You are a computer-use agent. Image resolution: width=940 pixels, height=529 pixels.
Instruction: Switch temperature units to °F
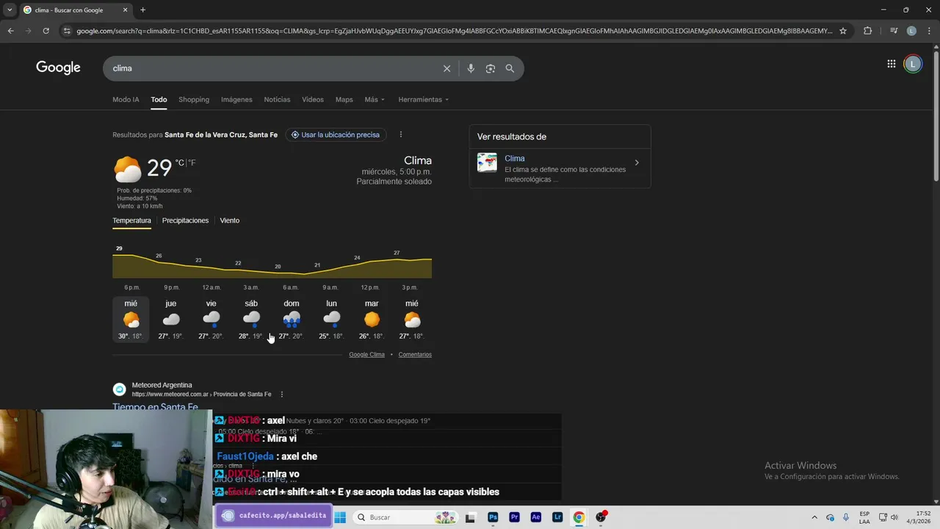192,162
